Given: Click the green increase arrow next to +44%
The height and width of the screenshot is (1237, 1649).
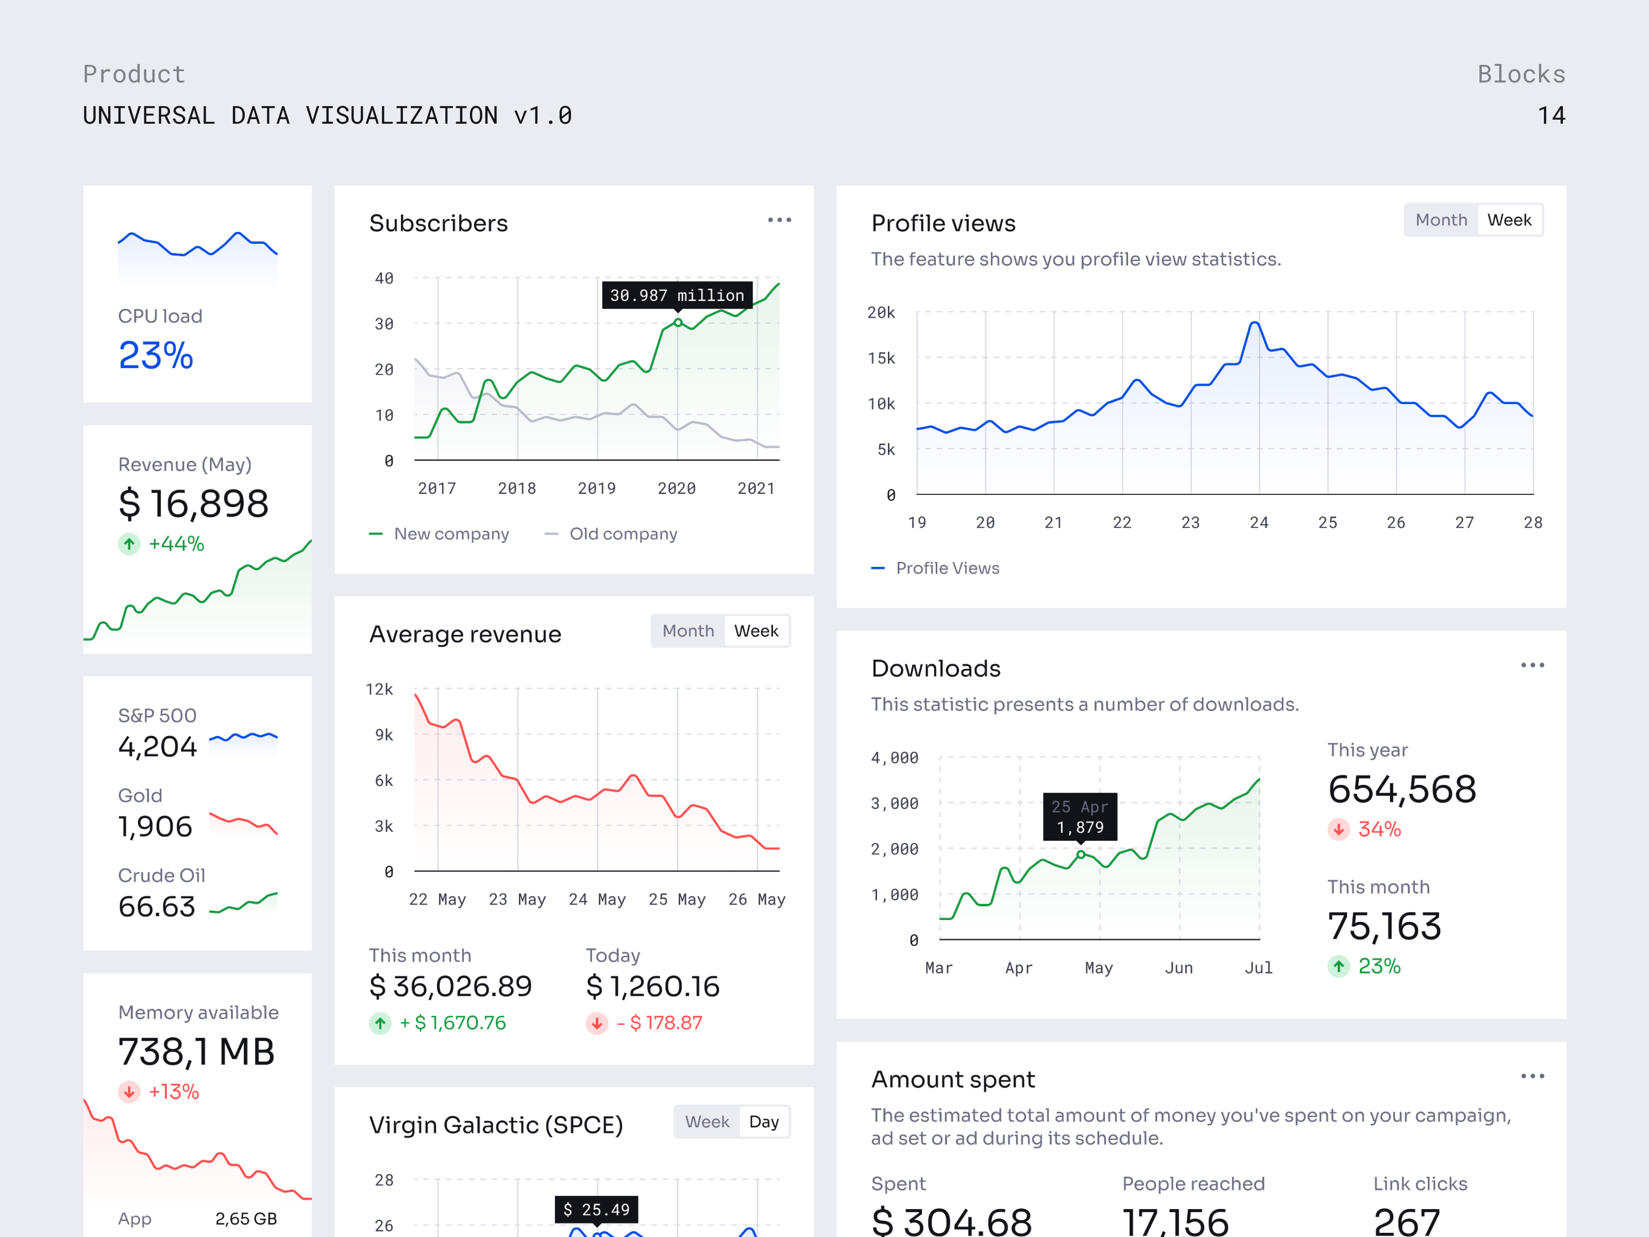Looking at the screenshot, I should [x=129, y=544].
